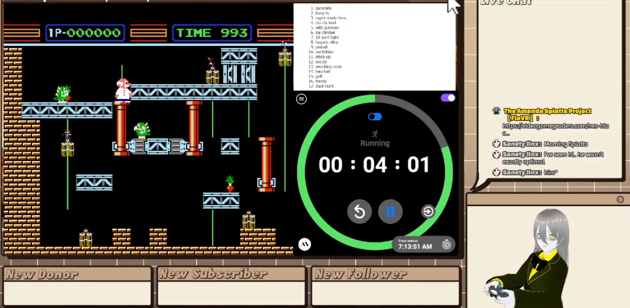
Task: Click the 'New Donor' panel heading
Action: point(42,274)
